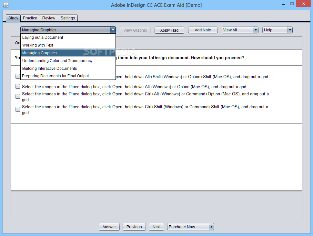Reveal the answer with the Answer button

[109, 227]
